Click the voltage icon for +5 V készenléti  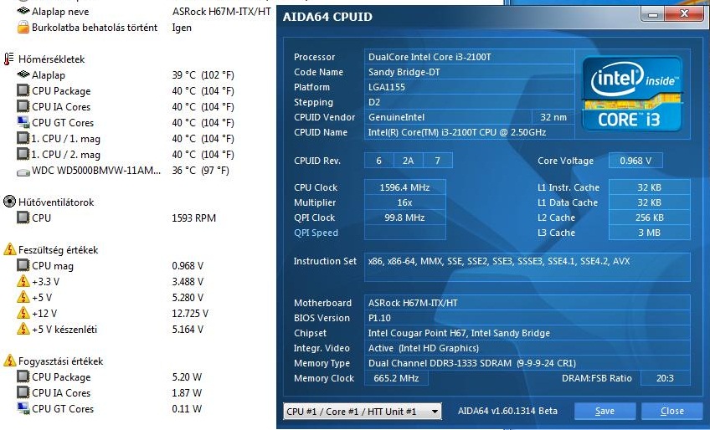(23, 329)
